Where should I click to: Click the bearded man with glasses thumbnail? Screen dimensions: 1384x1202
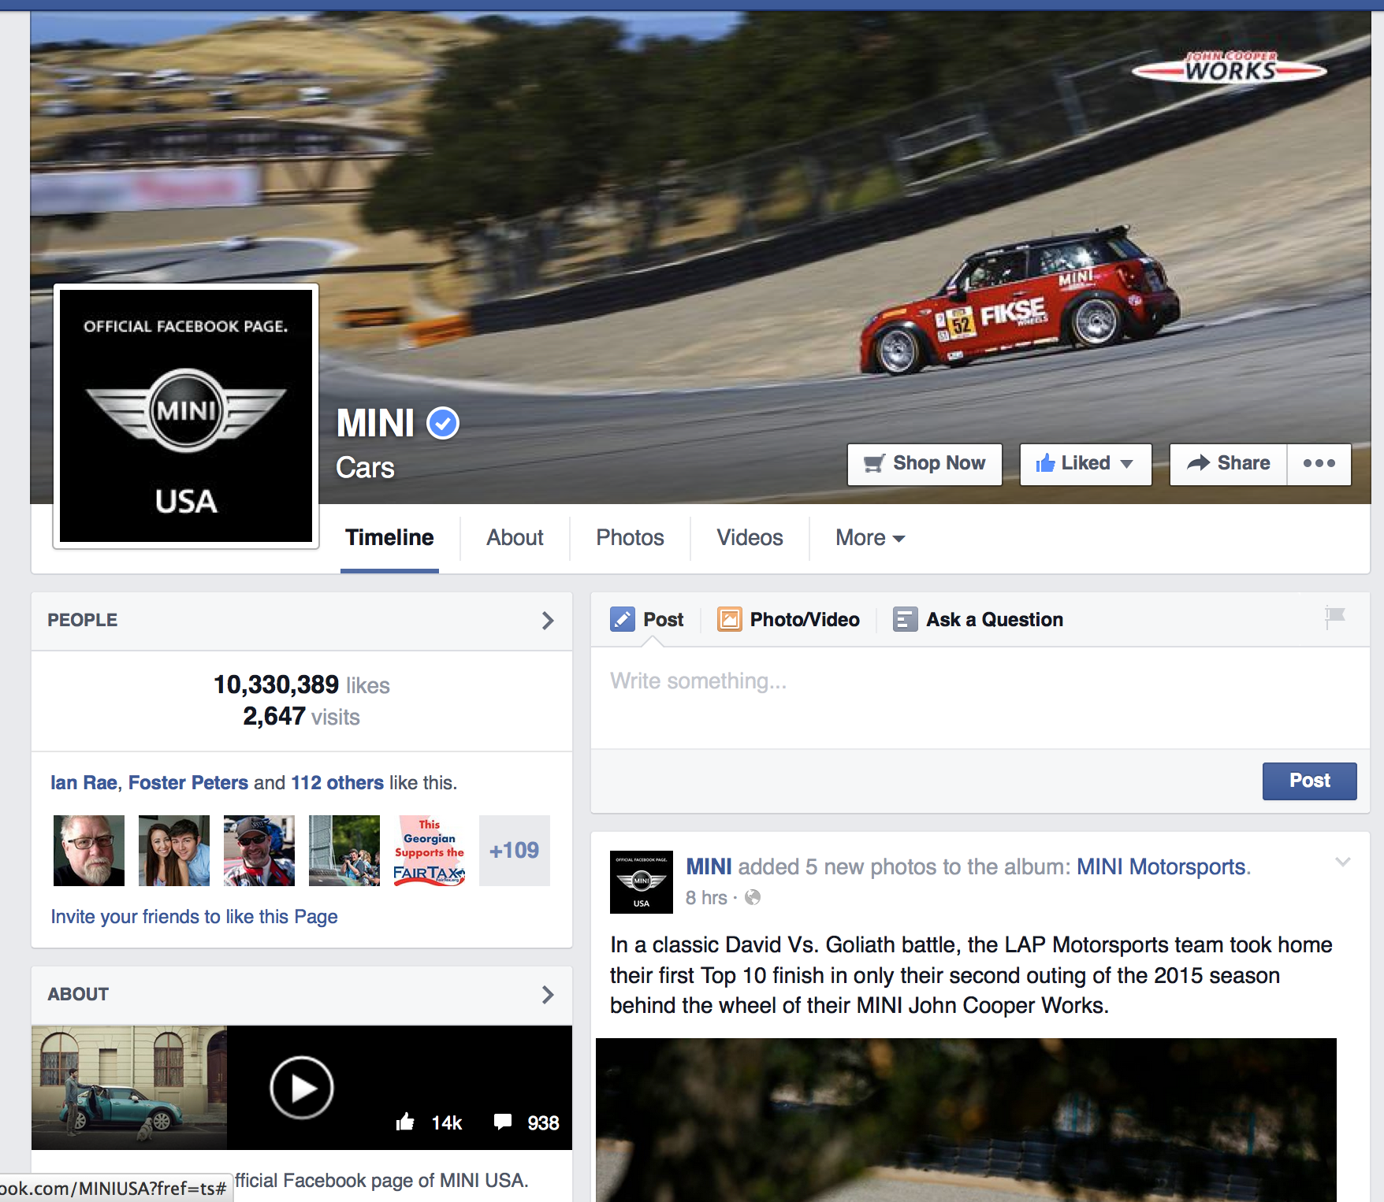89,851
